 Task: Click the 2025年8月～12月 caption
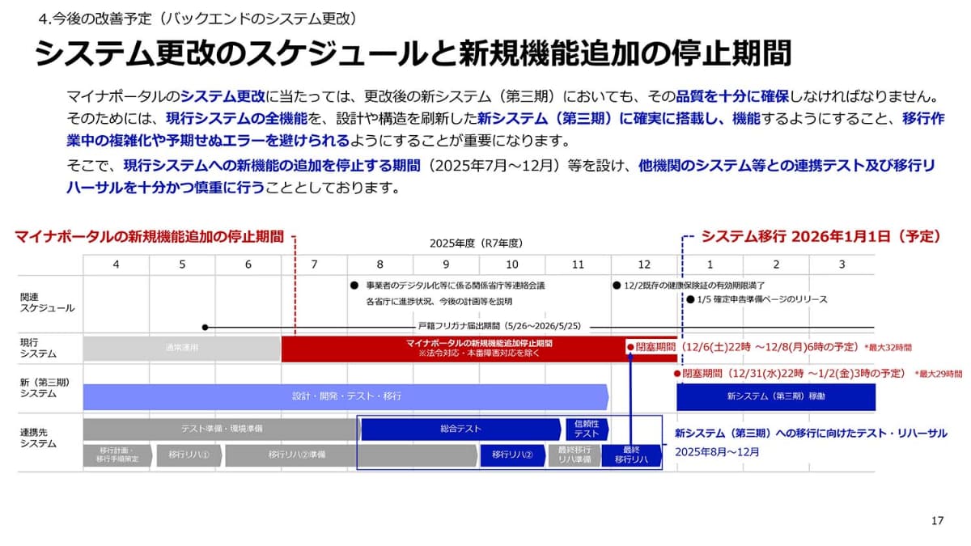tap(718, 451)
